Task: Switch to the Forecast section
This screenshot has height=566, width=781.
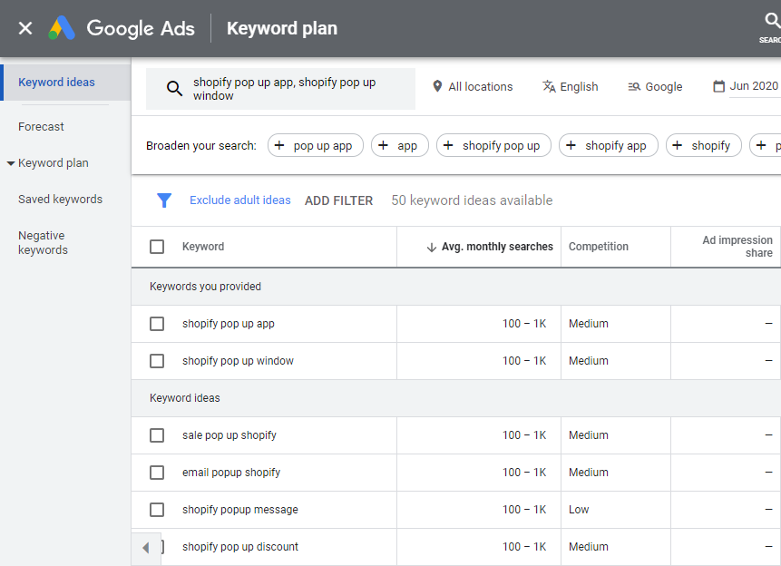Action: tap(41, 126)
